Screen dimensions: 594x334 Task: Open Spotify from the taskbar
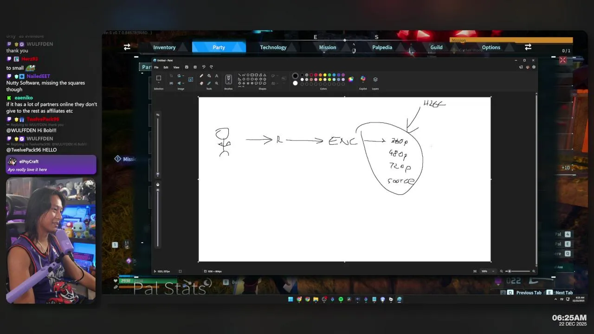point(341,299)
